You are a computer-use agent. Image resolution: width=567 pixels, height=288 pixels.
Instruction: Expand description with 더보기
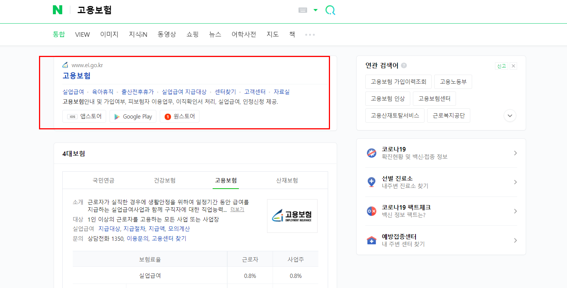tap(237, 210)
